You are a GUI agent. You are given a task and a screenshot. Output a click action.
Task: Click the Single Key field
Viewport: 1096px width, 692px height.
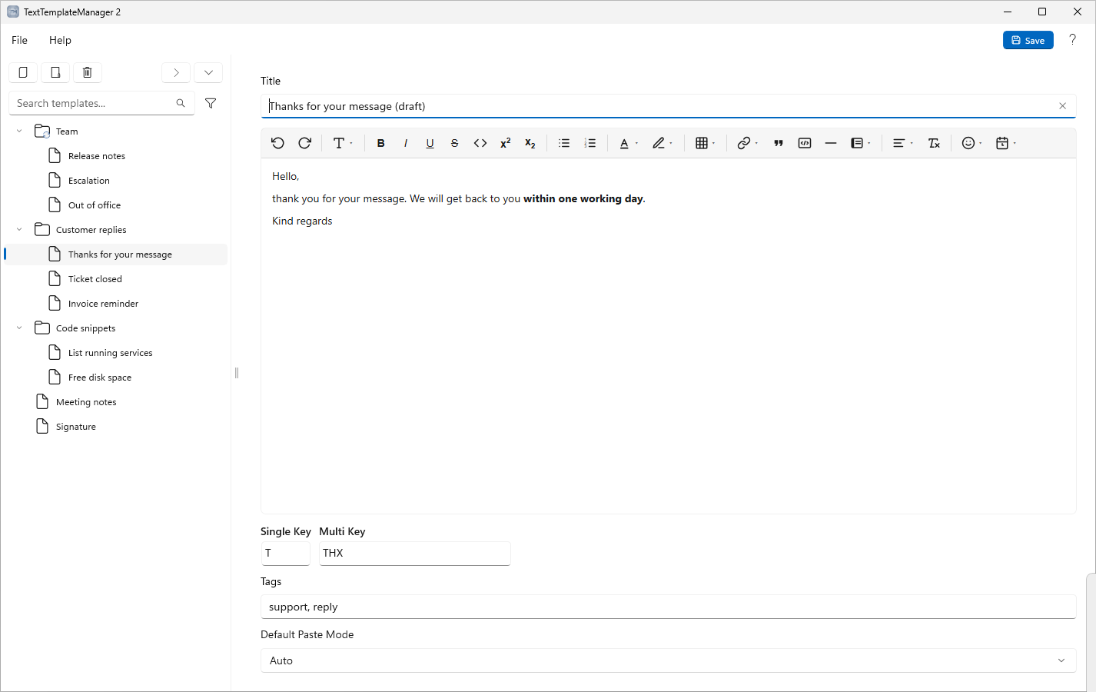pos(285,554)
